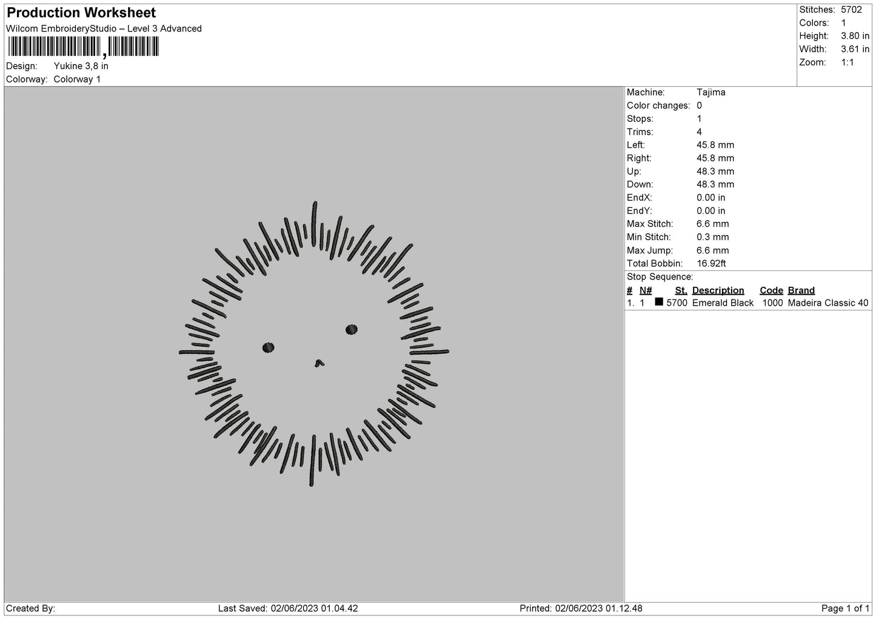Click the Stitches value 5702

(x=851, y=10)
